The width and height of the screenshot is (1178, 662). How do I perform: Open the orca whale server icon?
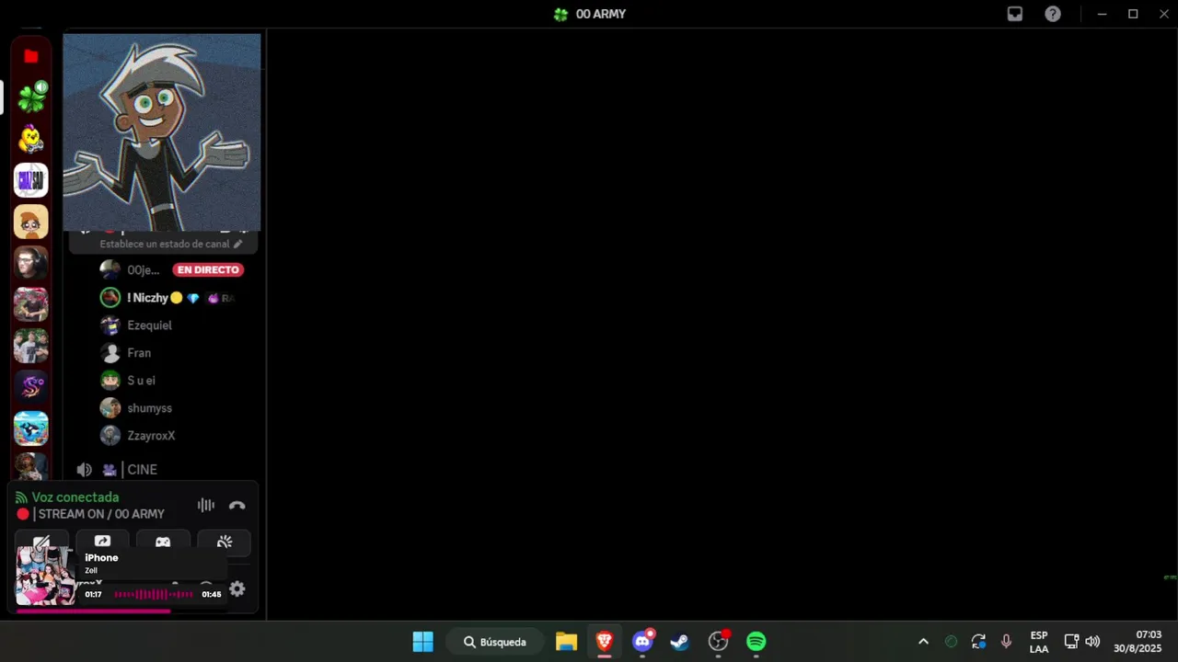[31, 428]
